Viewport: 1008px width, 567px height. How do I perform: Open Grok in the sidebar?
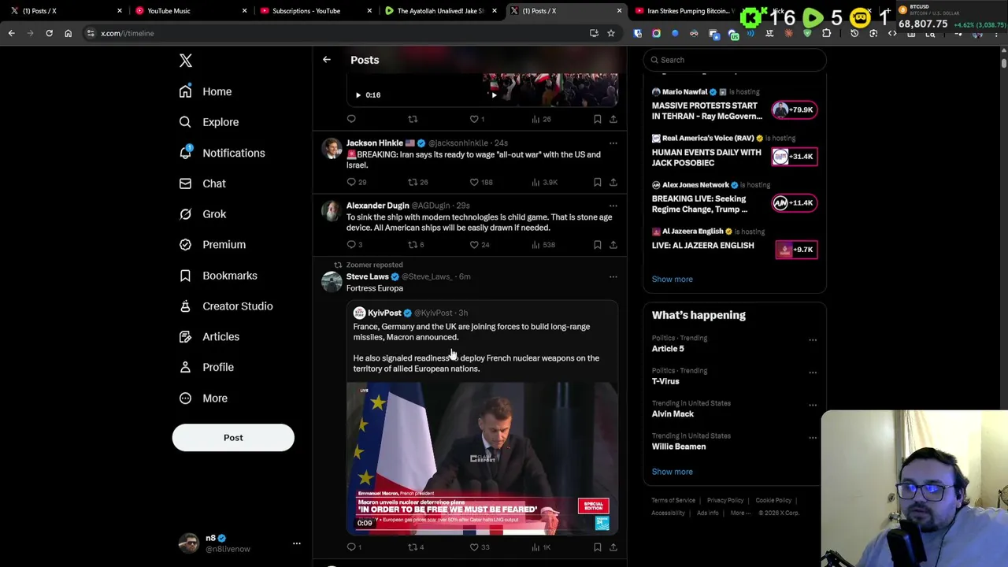pyautogui.click(x=202, y=214)
